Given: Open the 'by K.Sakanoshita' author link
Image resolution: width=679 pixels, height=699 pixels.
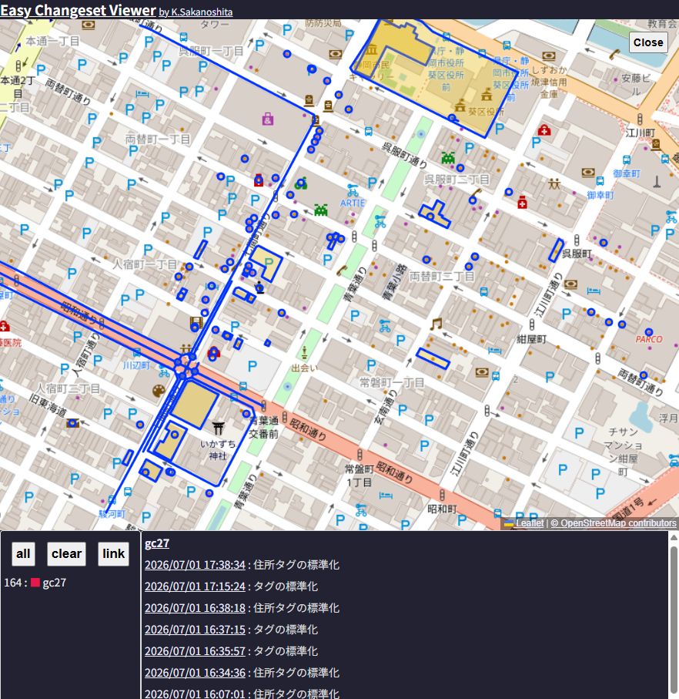Looking at the screenshot, I should click(196, 12).
